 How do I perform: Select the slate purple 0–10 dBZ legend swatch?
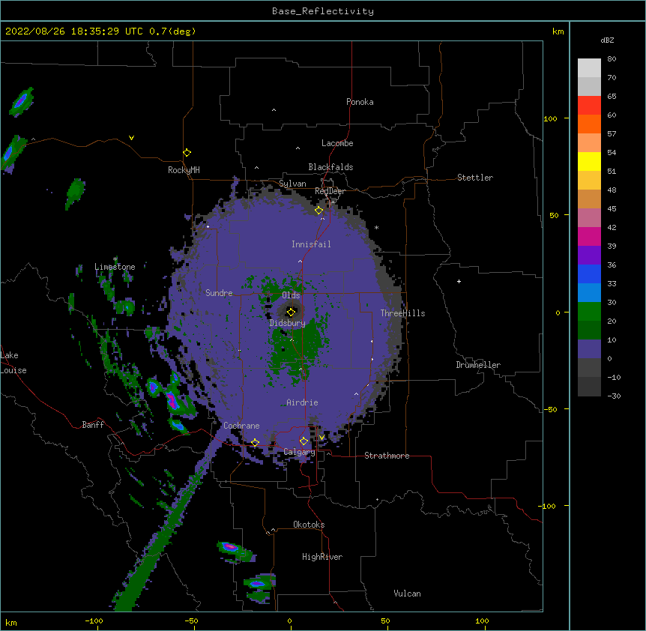click(x=589, y=349)
